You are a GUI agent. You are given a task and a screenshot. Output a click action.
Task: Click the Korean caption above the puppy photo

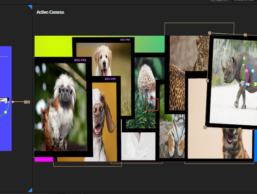(125, 40)
